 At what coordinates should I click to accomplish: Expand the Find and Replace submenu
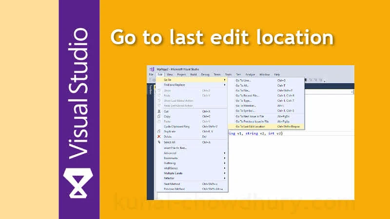tap(192, 85)
